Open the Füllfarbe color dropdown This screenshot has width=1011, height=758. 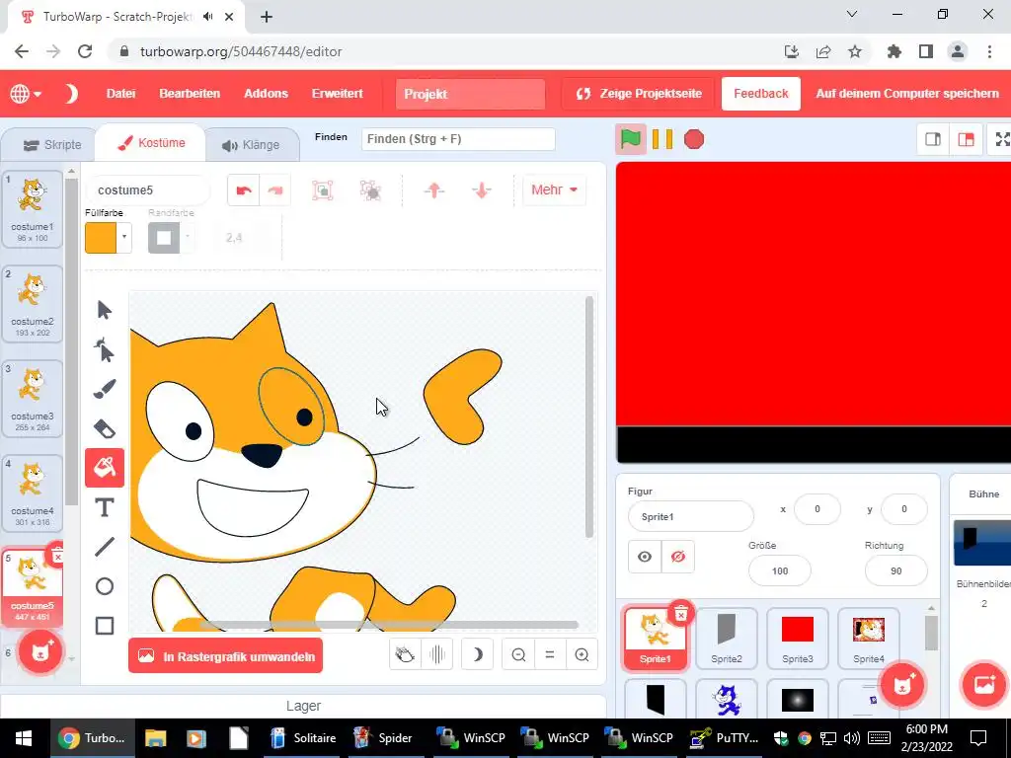(123, 238)
